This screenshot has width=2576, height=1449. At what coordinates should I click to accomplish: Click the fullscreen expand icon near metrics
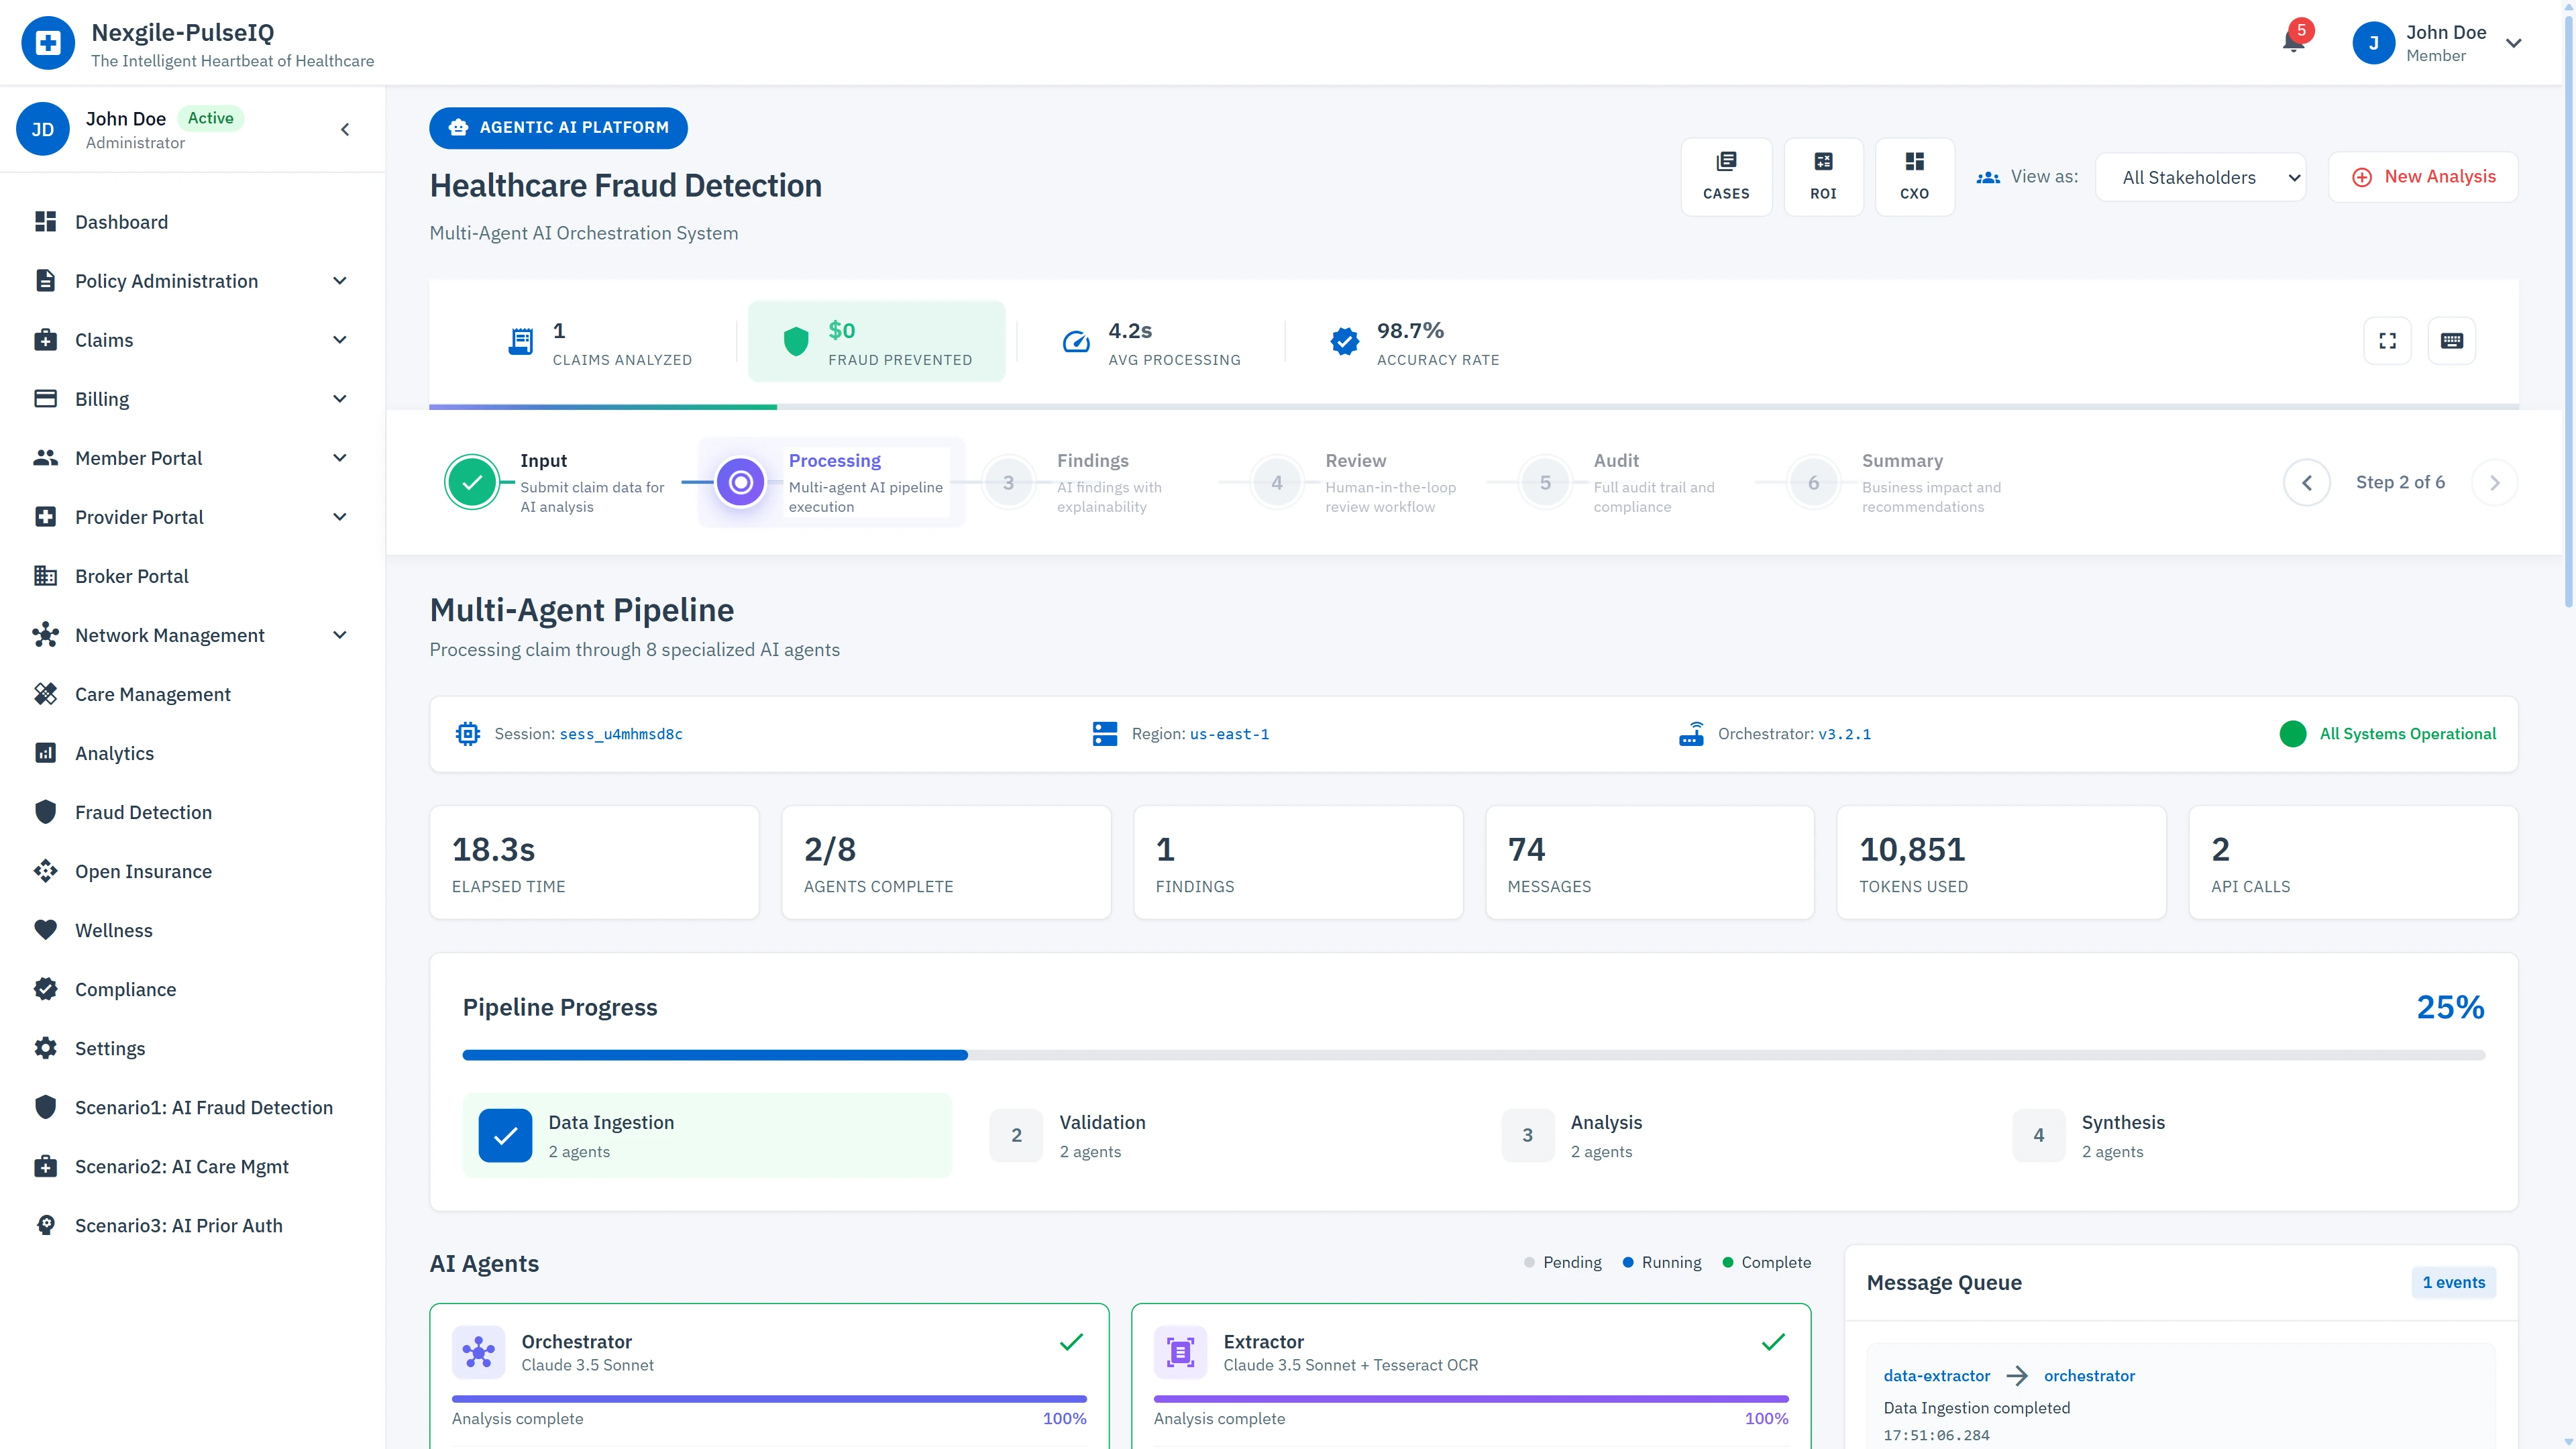click(x=2387, y=340)
